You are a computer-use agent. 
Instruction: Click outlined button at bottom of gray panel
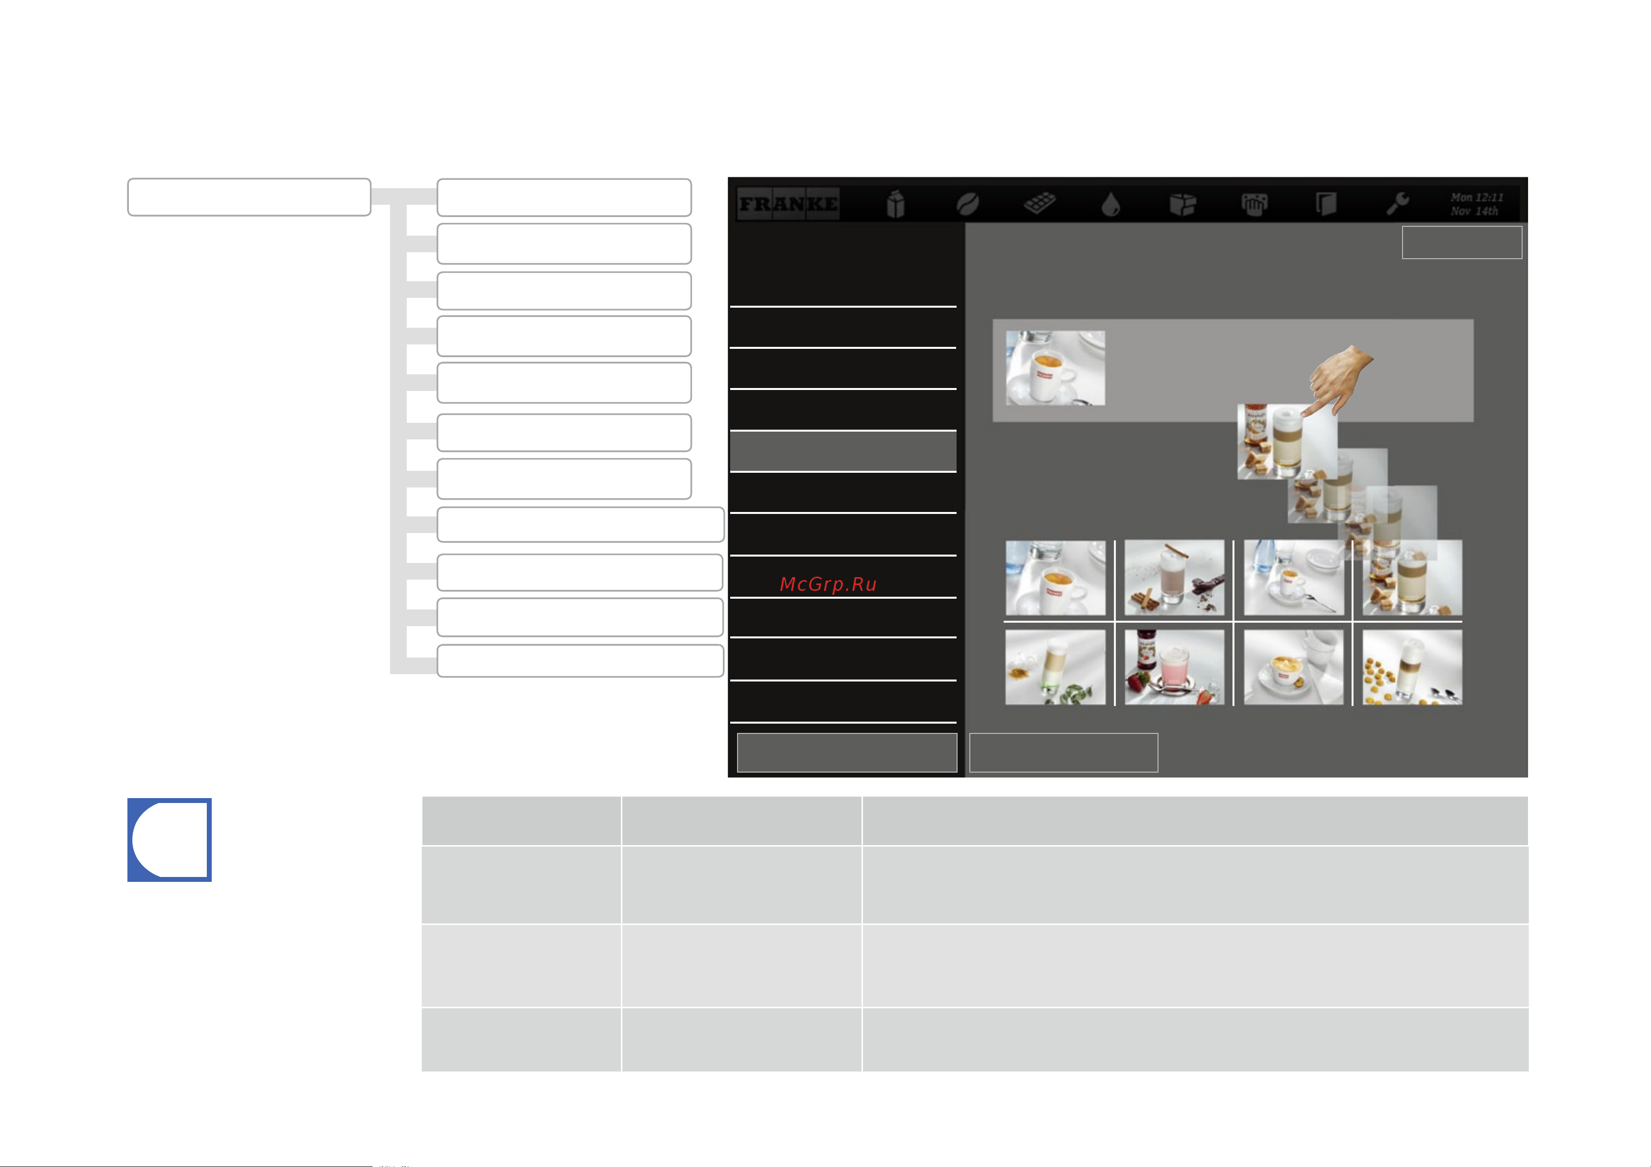click(x=1063, y=753)
